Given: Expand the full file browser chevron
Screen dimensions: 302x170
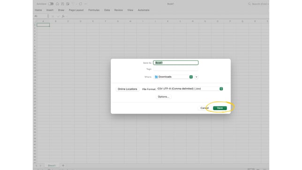Looking at the screenshot, I should (196, 77).
